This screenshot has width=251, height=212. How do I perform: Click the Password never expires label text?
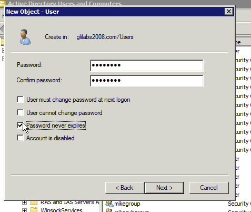tap(56, 126)
